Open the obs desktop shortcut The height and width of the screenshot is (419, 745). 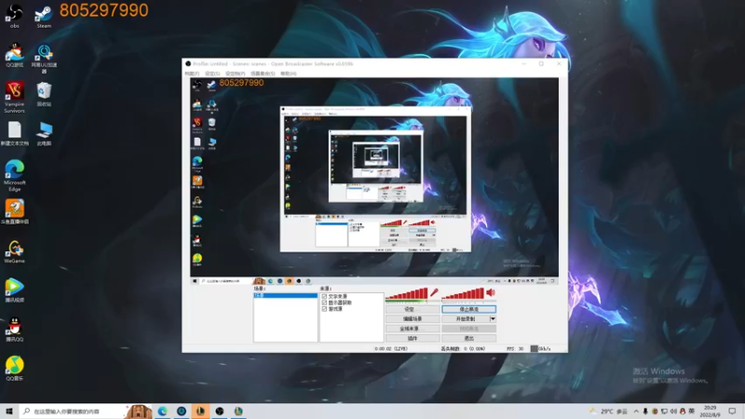[x=15, y=16]
